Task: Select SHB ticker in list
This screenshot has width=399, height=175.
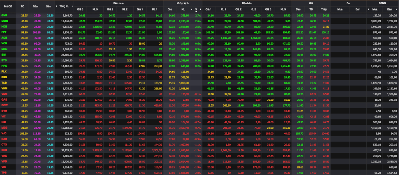Action: click(x=4, y=150)
